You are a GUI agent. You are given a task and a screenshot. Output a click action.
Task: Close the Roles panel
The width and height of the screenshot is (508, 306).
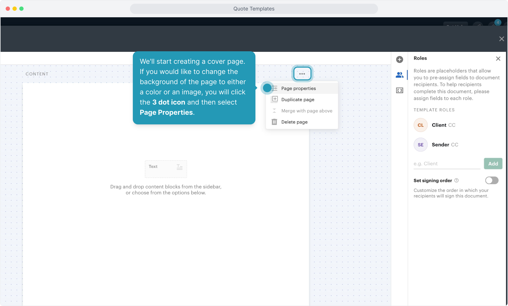[498, 59]
